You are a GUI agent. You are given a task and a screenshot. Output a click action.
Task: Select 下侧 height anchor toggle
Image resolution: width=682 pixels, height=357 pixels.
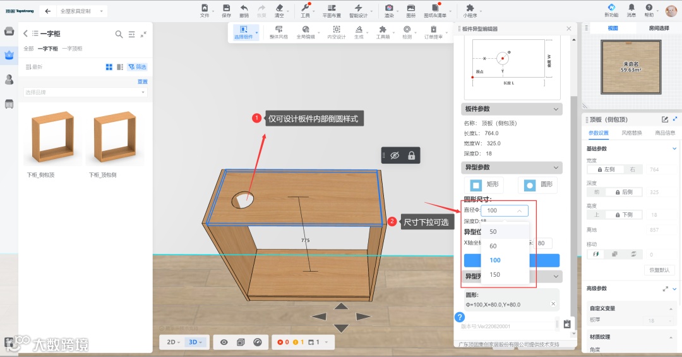click(x=624, y=215)
